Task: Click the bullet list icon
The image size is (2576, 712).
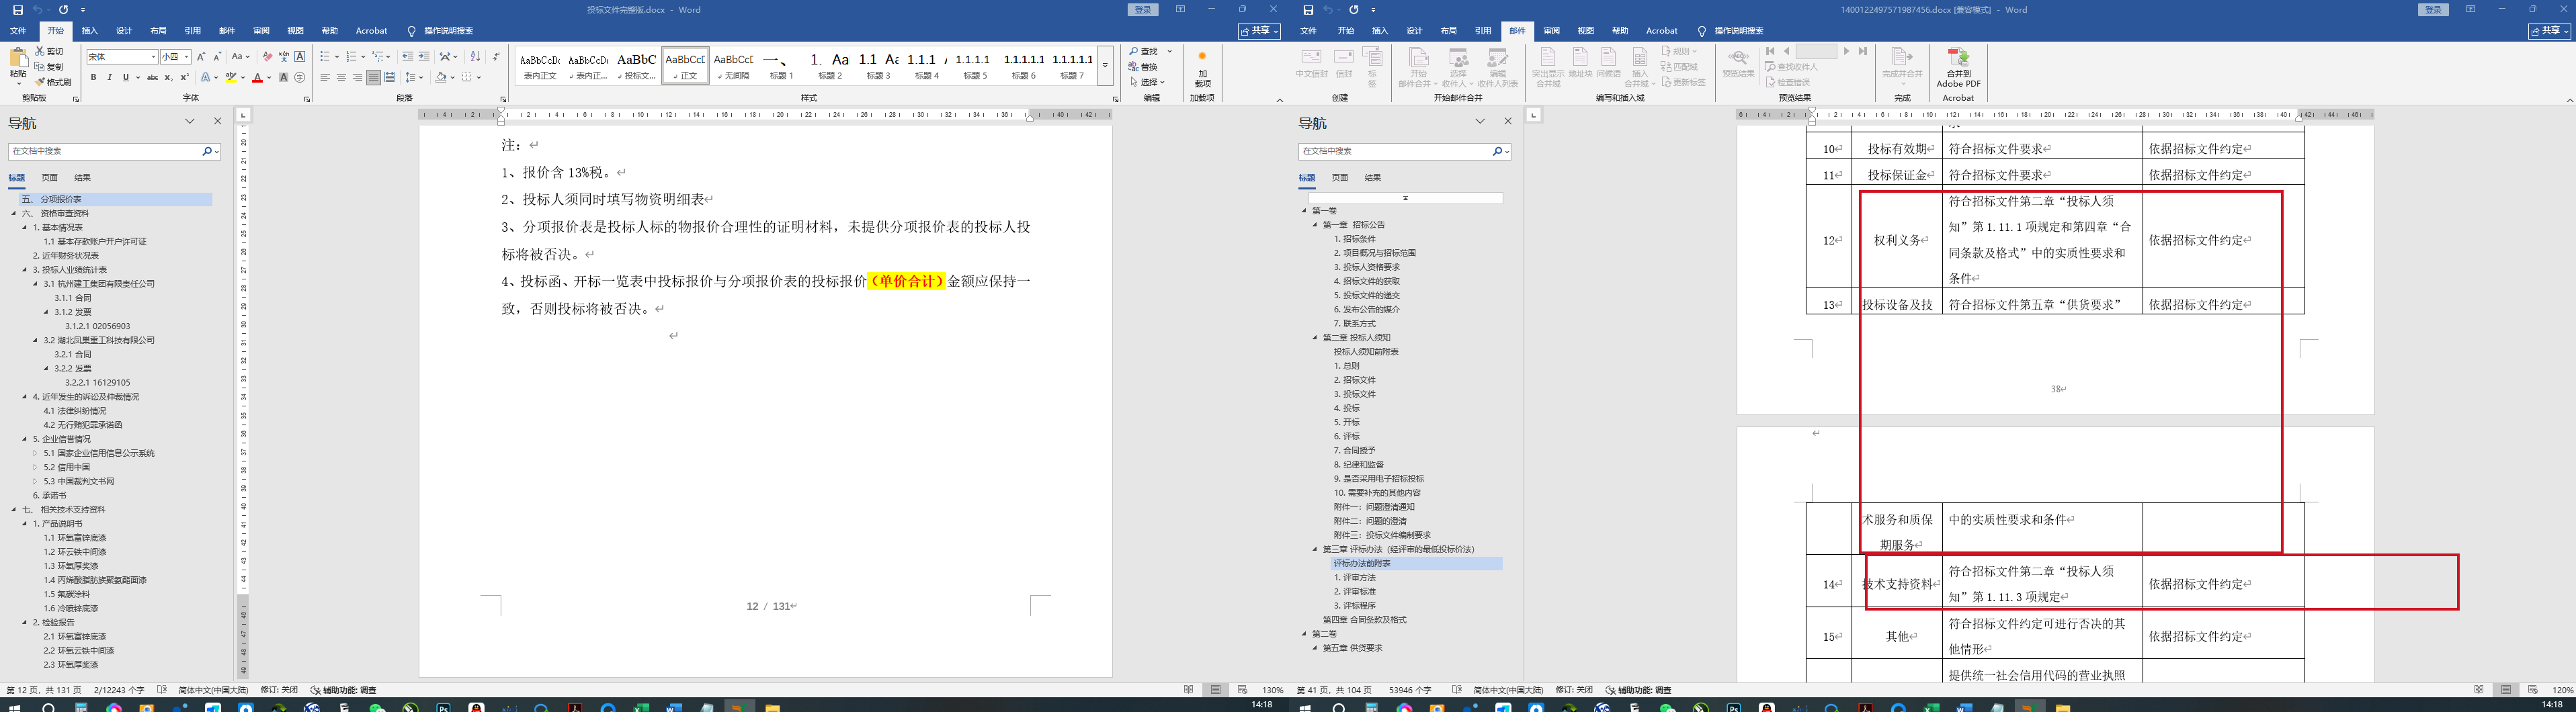Action: pyautogui.click(x=326, y=57)
